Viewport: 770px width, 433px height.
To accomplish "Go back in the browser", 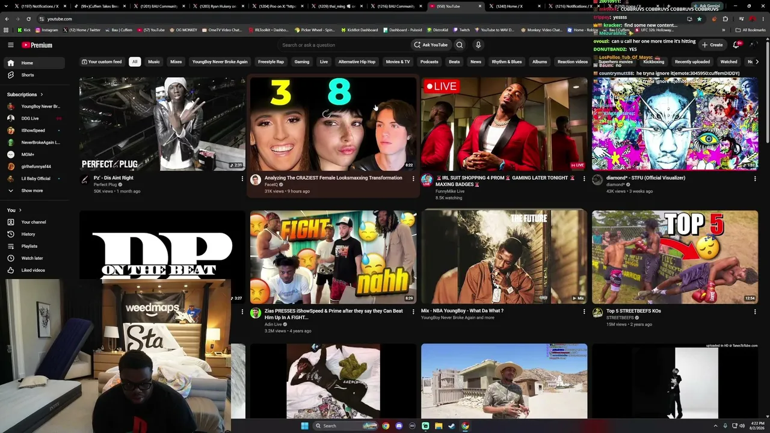I will [7, 19].
